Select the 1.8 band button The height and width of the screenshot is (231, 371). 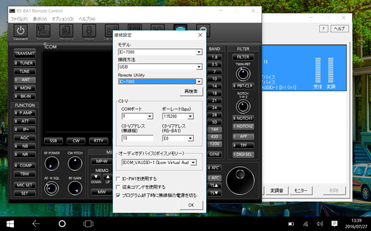pos(214,57)
